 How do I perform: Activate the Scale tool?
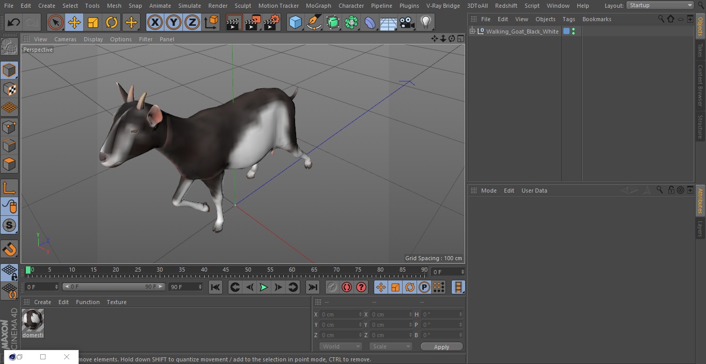point(93,23)
